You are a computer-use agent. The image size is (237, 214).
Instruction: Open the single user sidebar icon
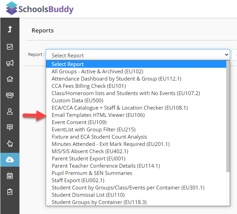(x=10, y=111)
